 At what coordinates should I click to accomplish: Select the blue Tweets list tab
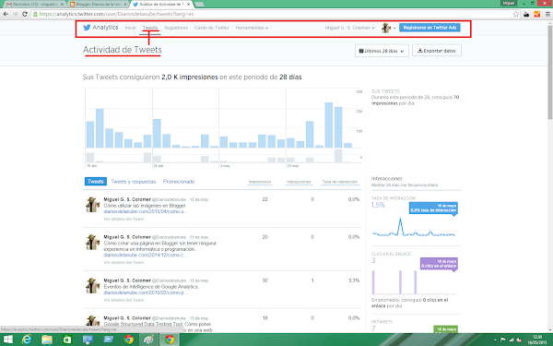pos(96,182)
